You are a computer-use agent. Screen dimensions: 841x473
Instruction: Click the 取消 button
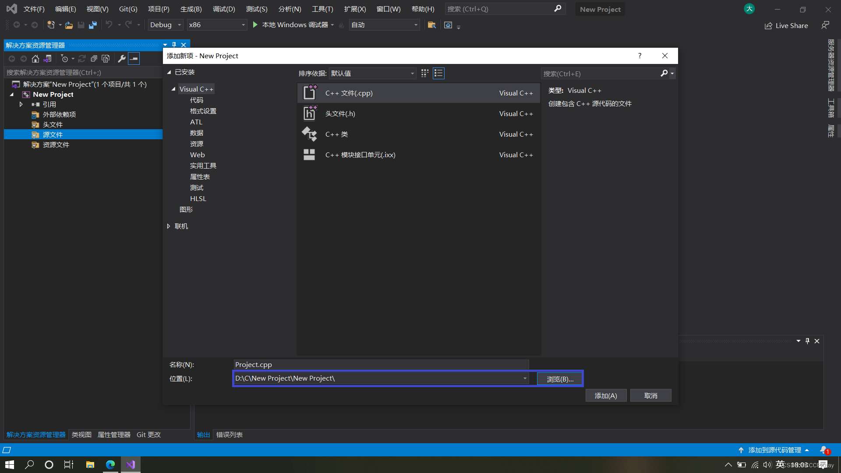[x=650, y=395]
